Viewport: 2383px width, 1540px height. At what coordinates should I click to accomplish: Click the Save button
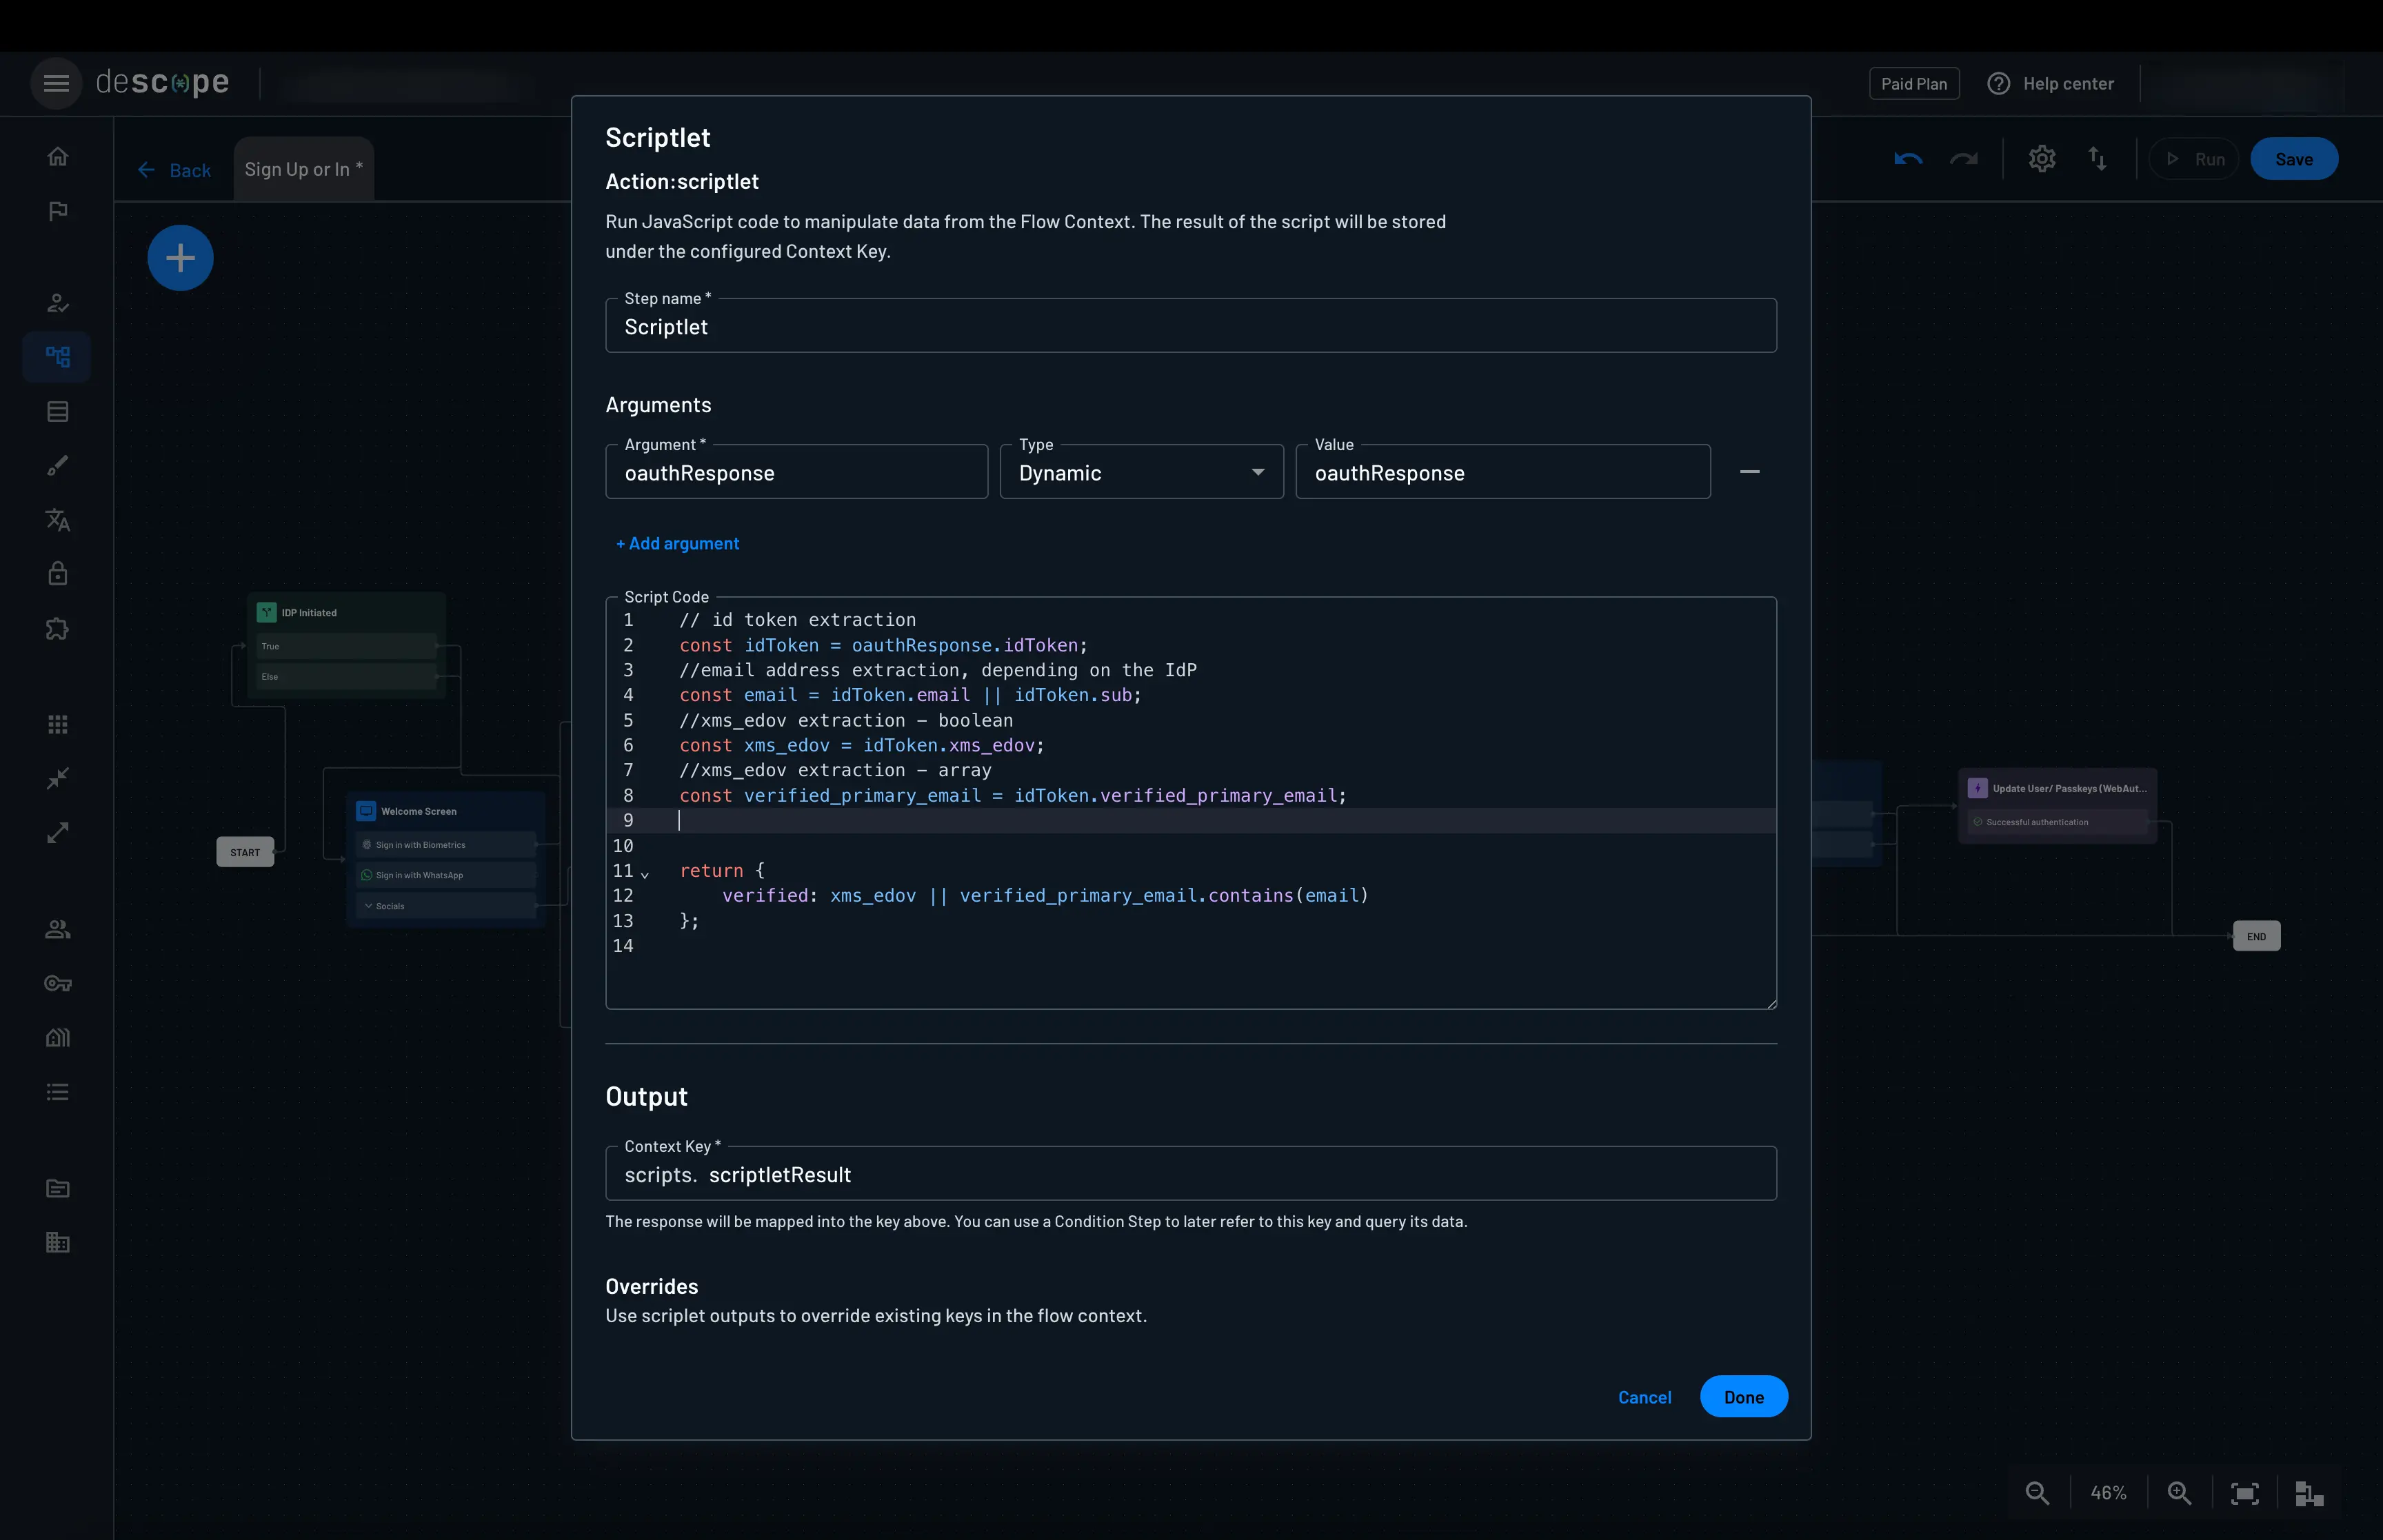point(2293,159)
